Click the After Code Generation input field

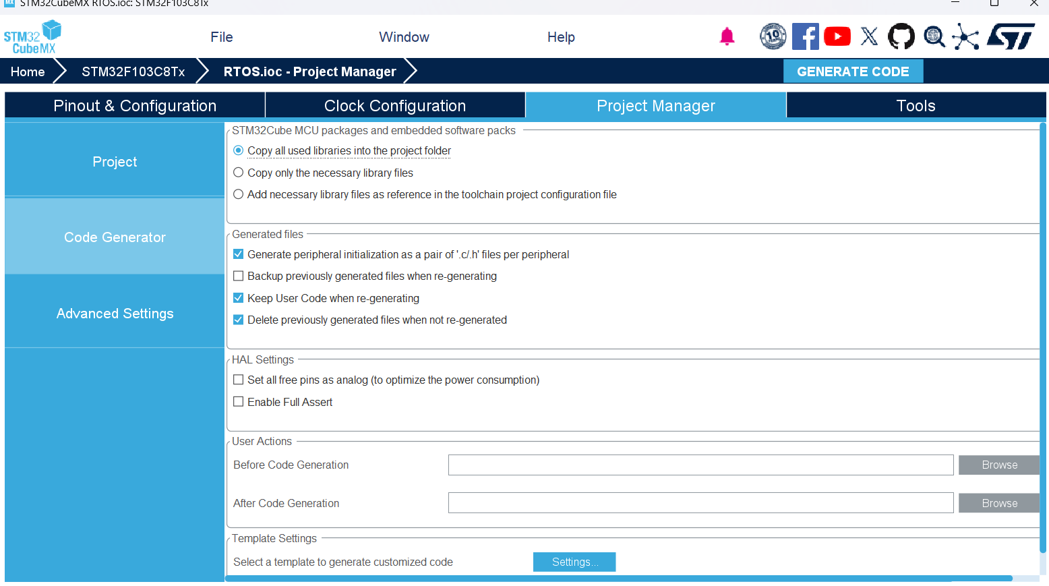point(701,504)
